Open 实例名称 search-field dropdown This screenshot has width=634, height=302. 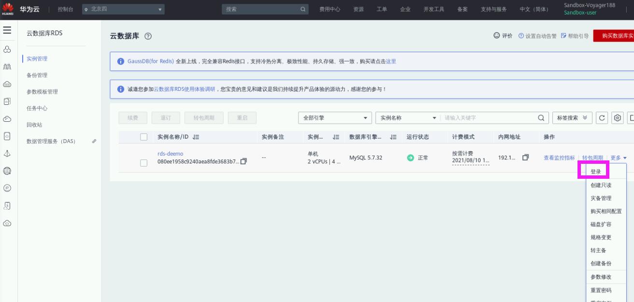408,118
